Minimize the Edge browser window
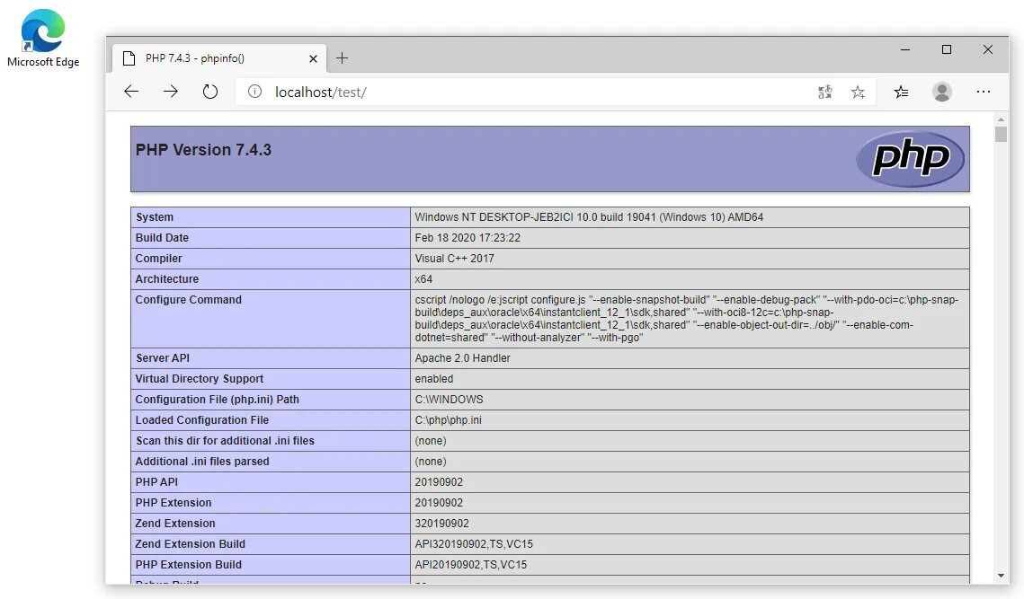 coord(905,49)
